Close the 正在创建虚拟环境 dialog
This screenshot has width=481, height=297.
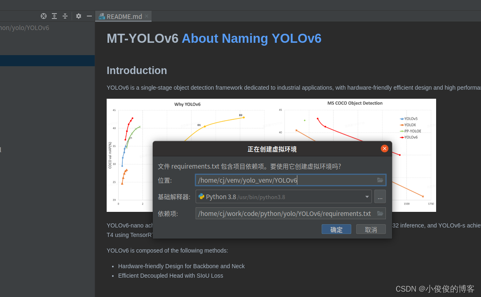pos(385,148)
